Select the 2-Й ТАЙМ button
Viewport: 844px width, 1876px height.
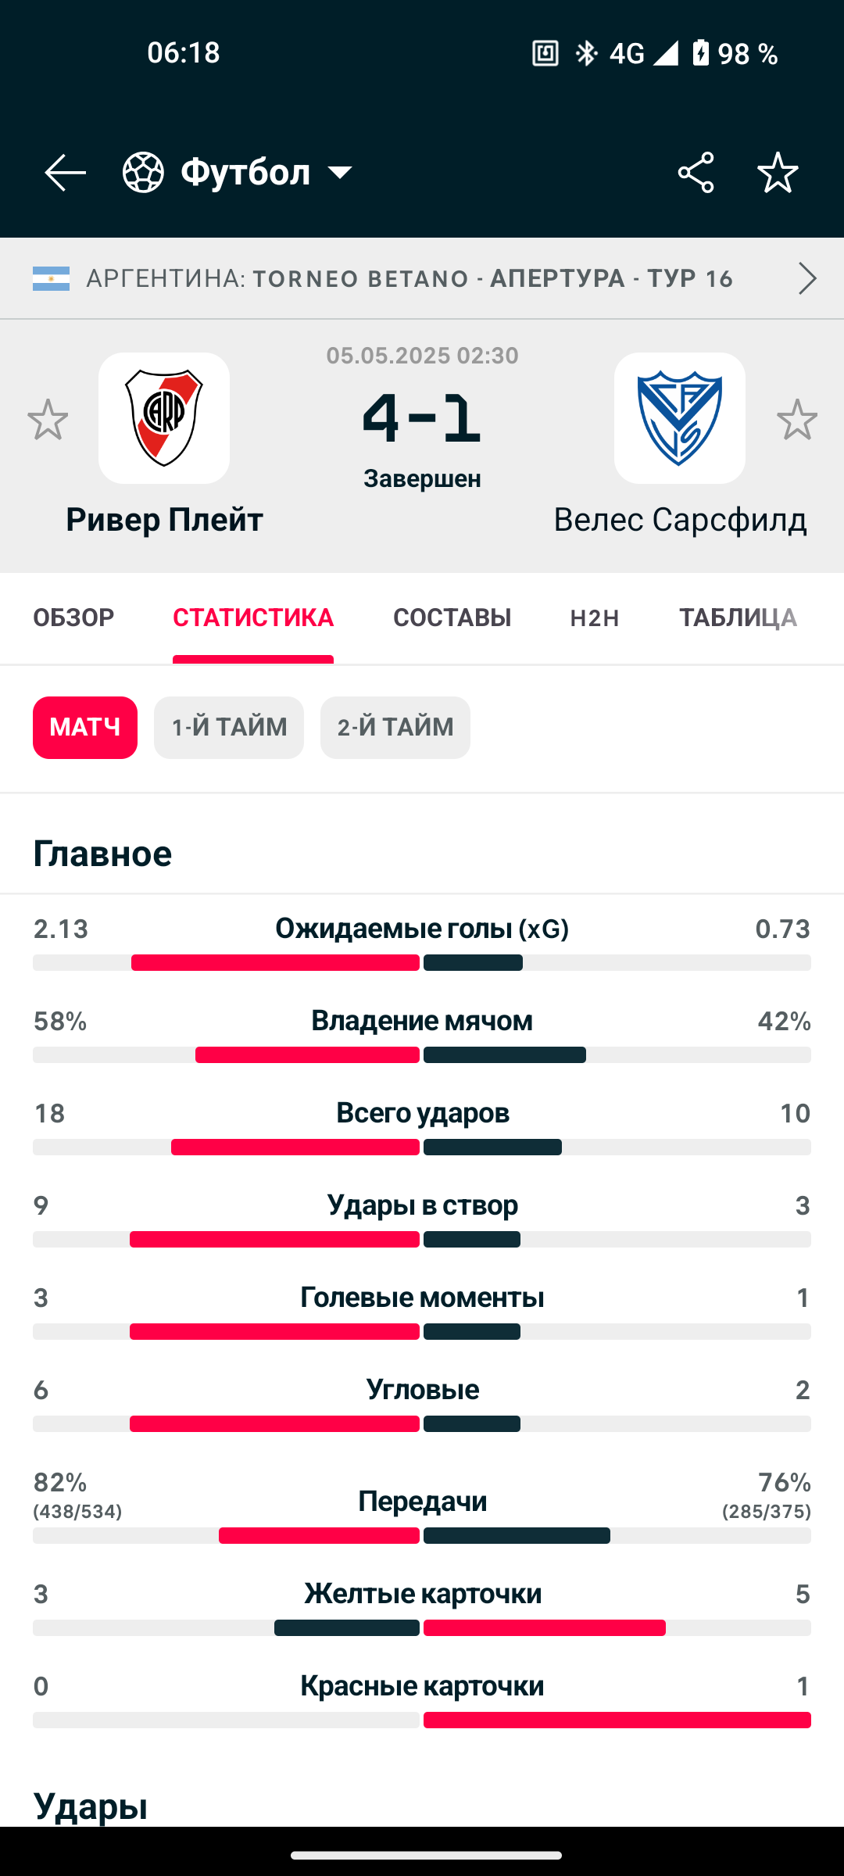pyautogui.click(x=395, y=727)
